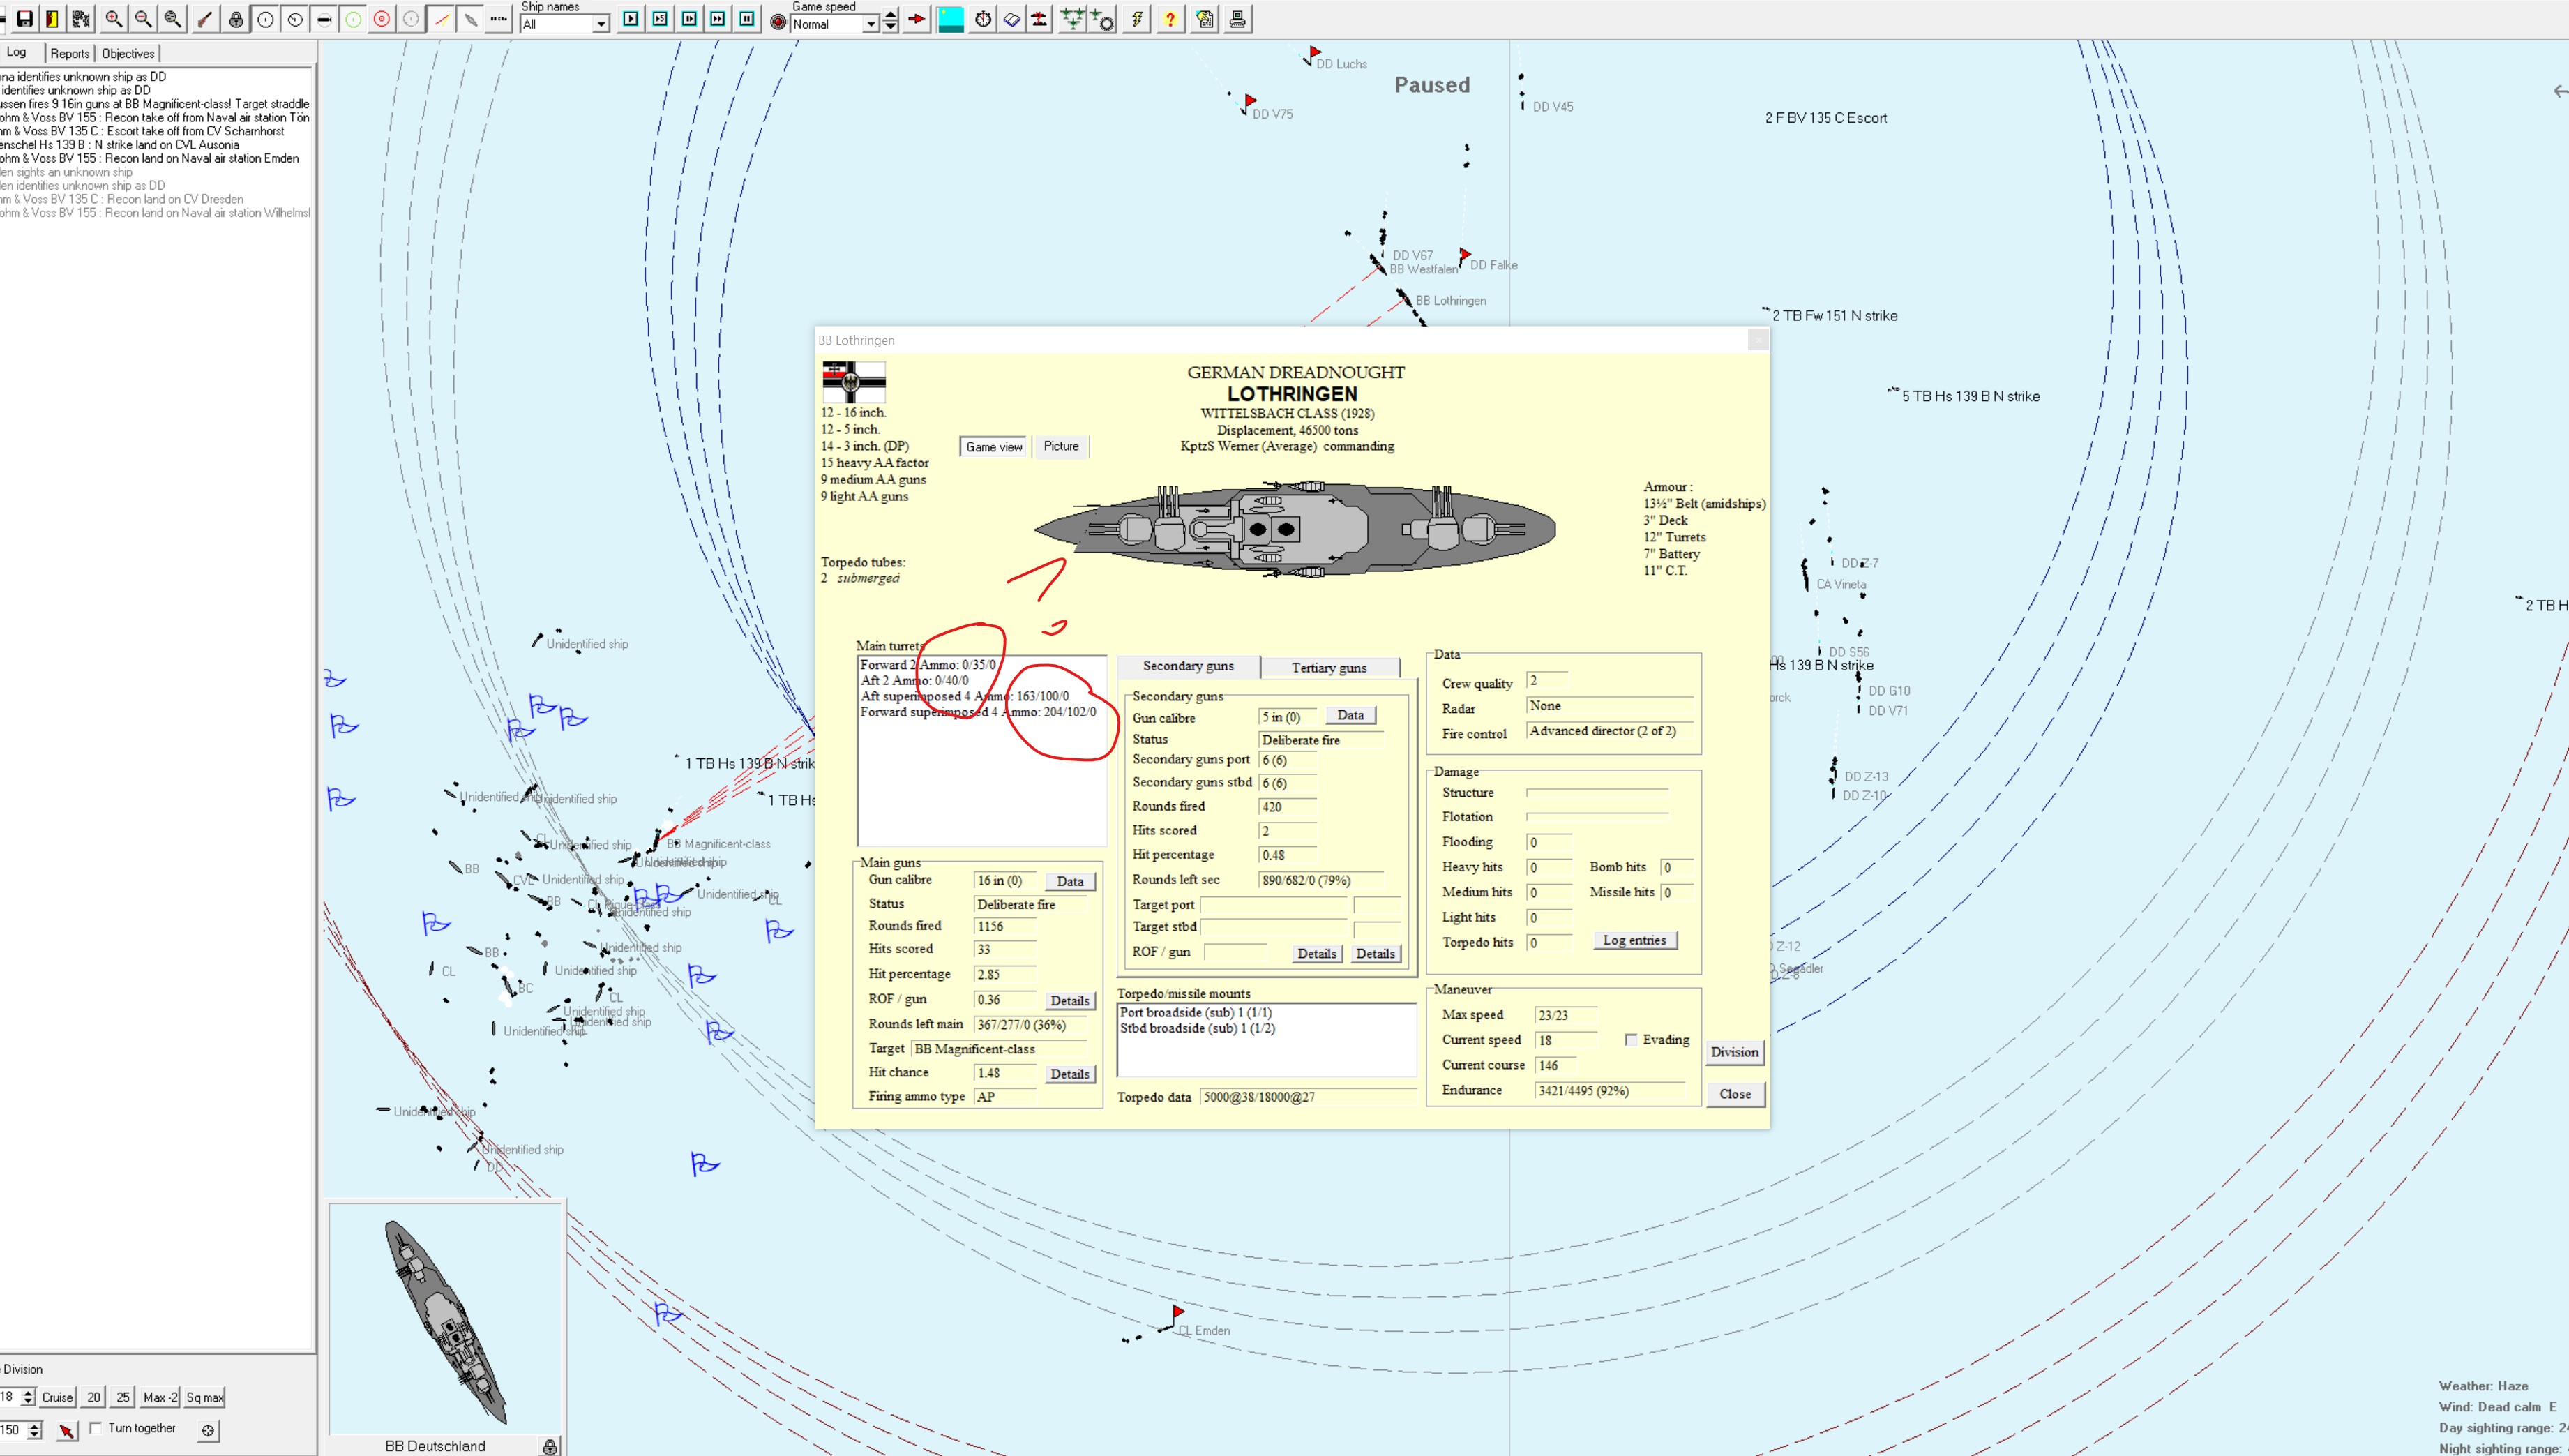Click the cyan sky and sea swatch
Image resolution: width=2569 pixels, height=1456 pixels.
coord(951,19)
